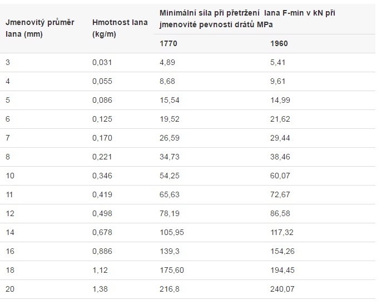Click the force value 15,54

[170, 100]
